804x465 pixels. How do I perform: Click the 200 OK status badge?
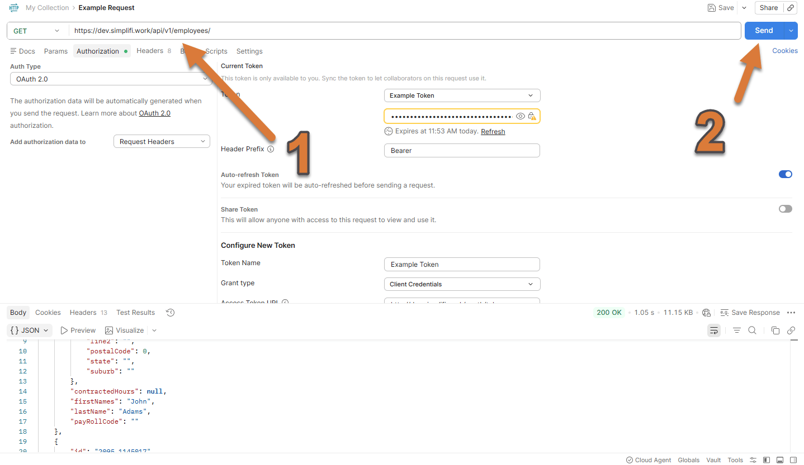coord(609,313)
